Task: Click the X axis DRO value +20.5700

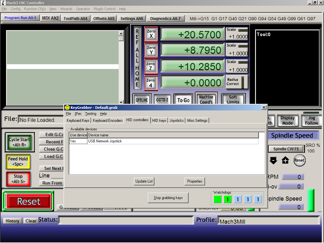Action: [x=193, y=34]
